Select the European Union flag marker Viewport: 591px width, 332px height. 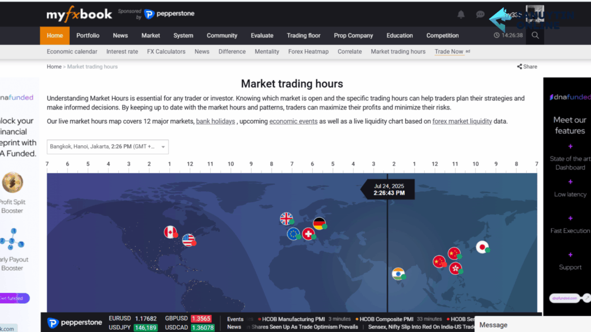[294, 234]
